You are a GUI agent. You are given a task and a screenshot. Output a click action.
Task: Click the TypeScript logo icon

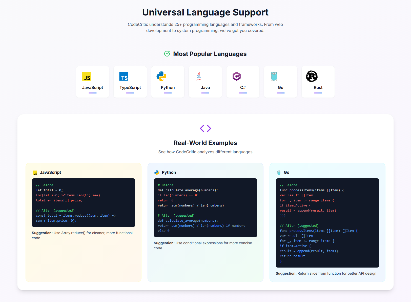124,76
